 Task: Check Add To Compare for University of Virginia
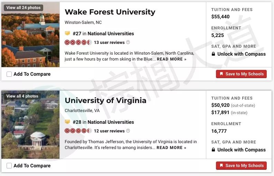9,166
